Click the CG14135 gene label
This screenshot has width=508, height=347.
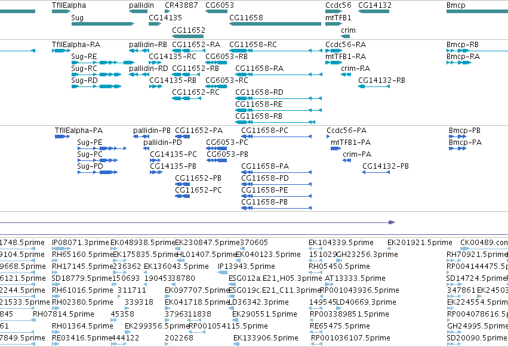(x=165, y=18)
